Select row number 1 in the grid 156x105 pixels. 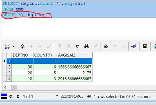[x=9, y=61]
